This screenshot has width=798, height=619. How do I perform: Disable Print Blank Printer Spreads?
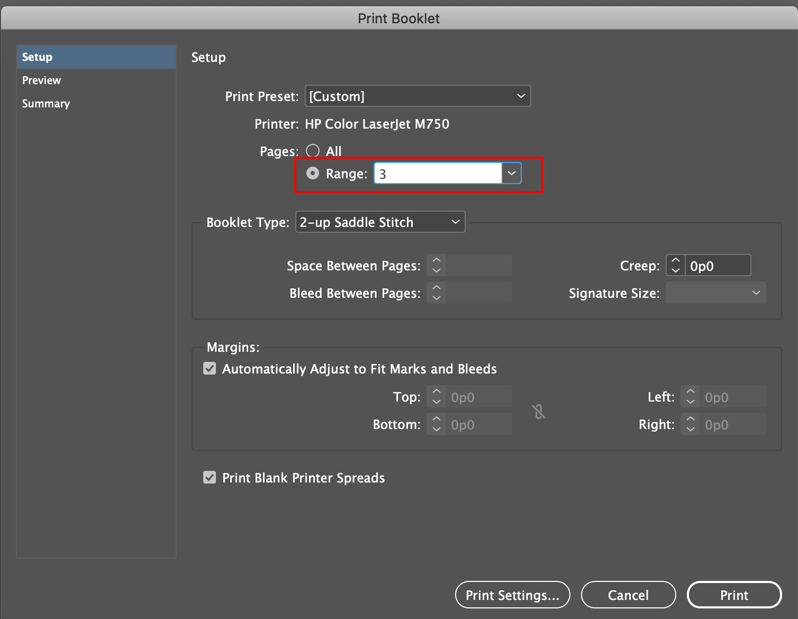pos(210,477)
